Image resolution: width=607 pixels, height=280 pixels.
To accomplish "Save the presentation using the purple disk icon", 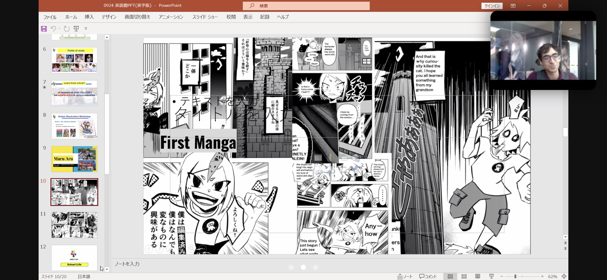I will pyautogui.click(x=44, y=29).
